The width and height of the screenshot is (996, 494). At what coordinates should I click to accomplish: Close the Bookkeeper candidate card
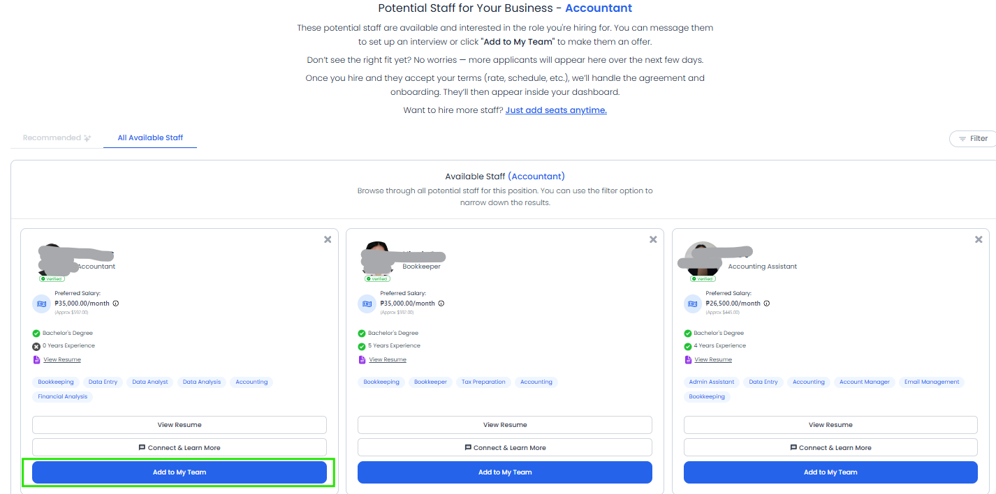point(653,239)
